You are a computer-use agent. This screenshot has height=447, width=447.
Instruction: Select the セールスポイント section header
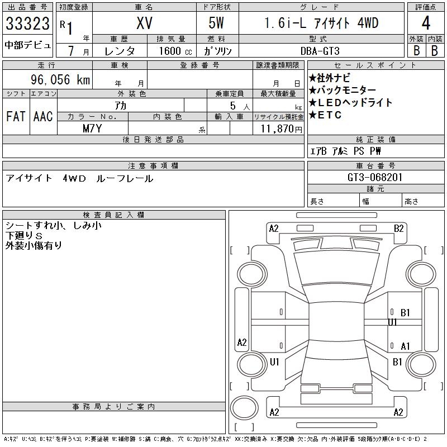pos(375,65)
